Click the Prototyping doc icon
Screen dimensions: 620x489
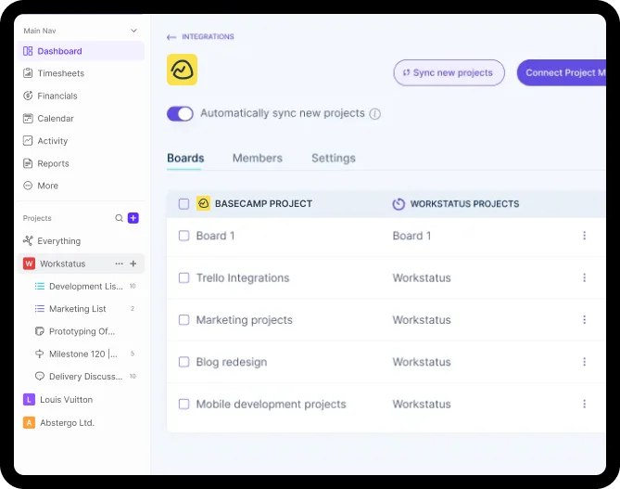[x=40, y=331]
